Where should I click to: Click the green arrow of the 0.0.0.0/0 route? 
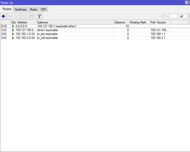click(x=13, y=26)
